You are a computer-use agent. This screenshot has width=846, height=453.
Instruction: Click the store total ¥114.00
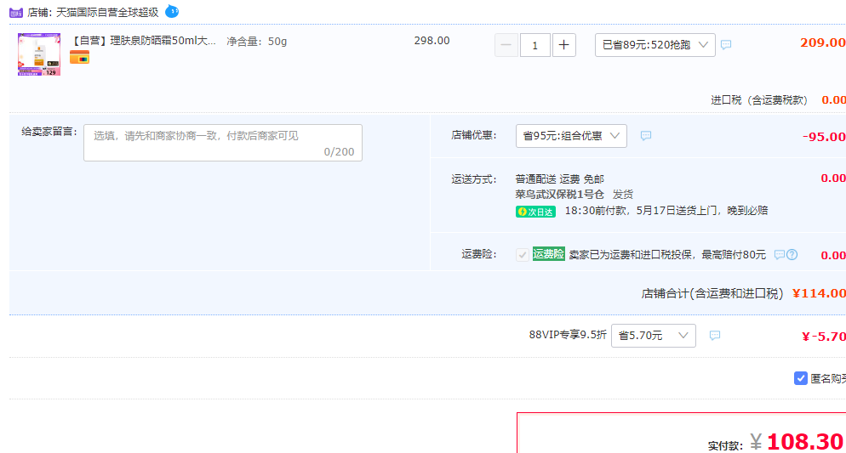819,293
